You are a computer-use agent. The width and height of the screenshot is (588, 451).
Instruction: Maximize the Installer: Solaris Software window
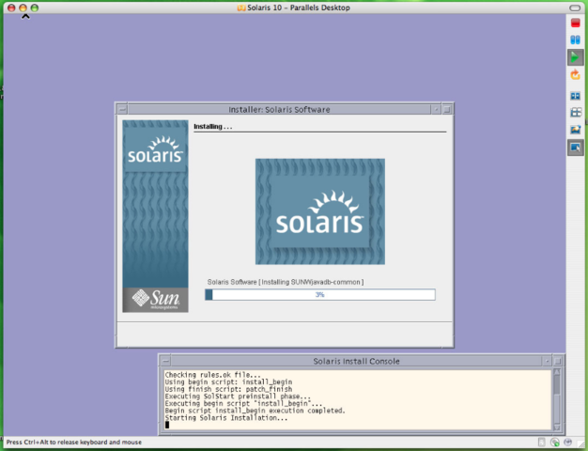447,110
